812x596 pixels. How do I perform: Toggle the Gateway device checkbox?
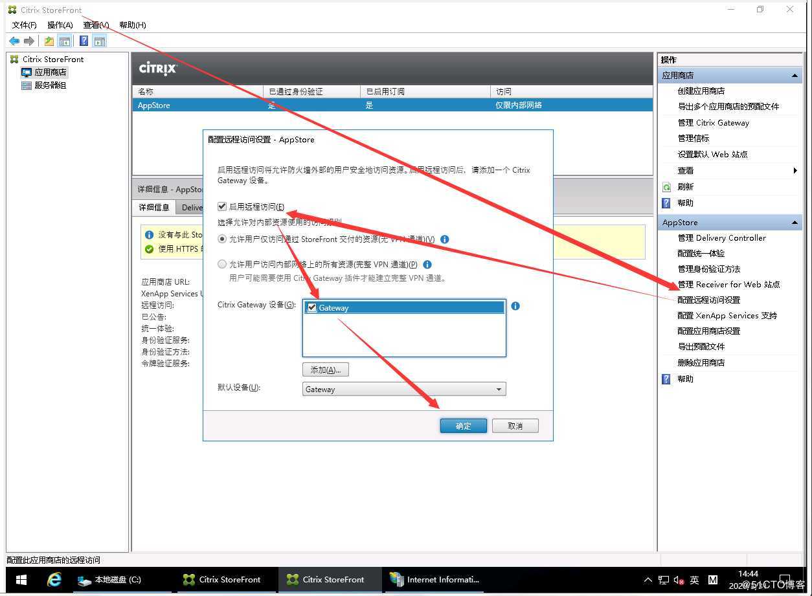point(312,307)
